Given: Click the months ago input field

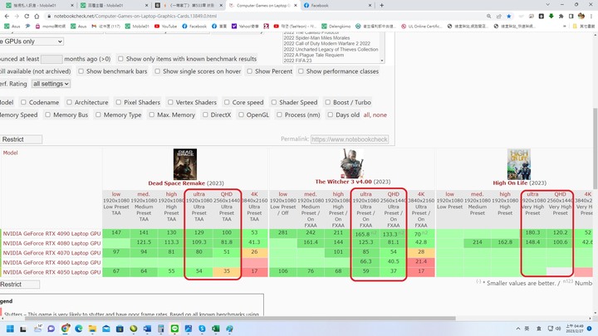Looking at the screenshot, I should (51, 59).
